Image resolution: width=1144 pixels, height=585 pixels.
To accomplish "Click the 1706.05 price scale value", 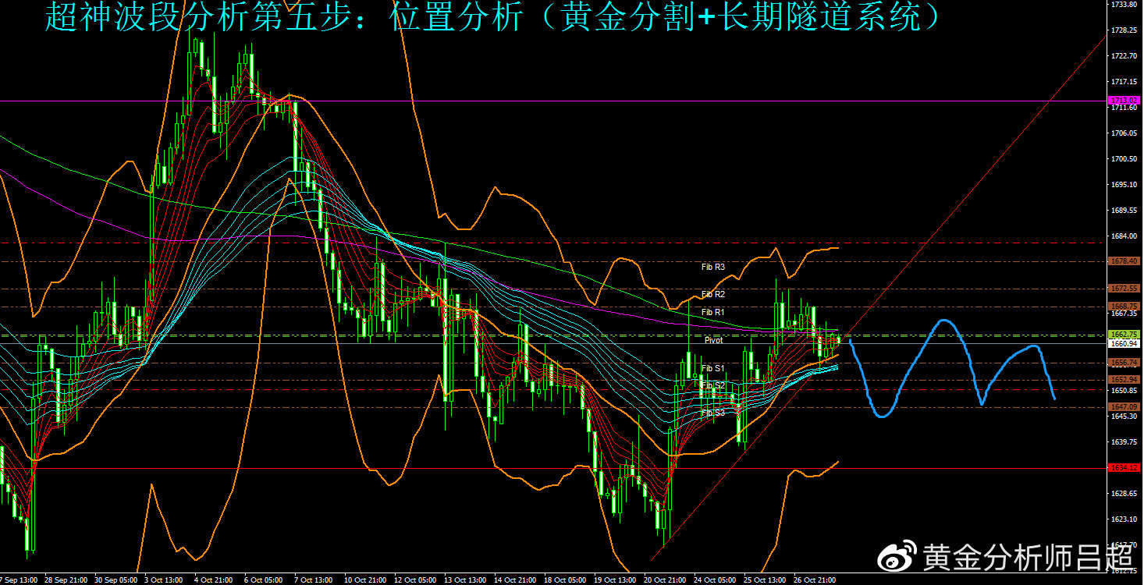I will [1124, 133].
